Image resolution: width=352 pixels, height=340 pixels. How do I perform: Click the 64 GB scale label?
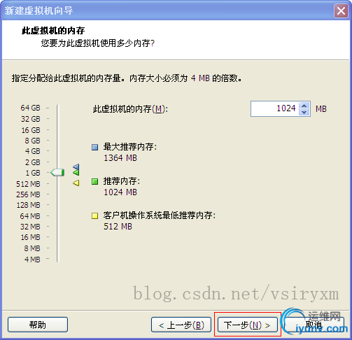click(30, 108)
